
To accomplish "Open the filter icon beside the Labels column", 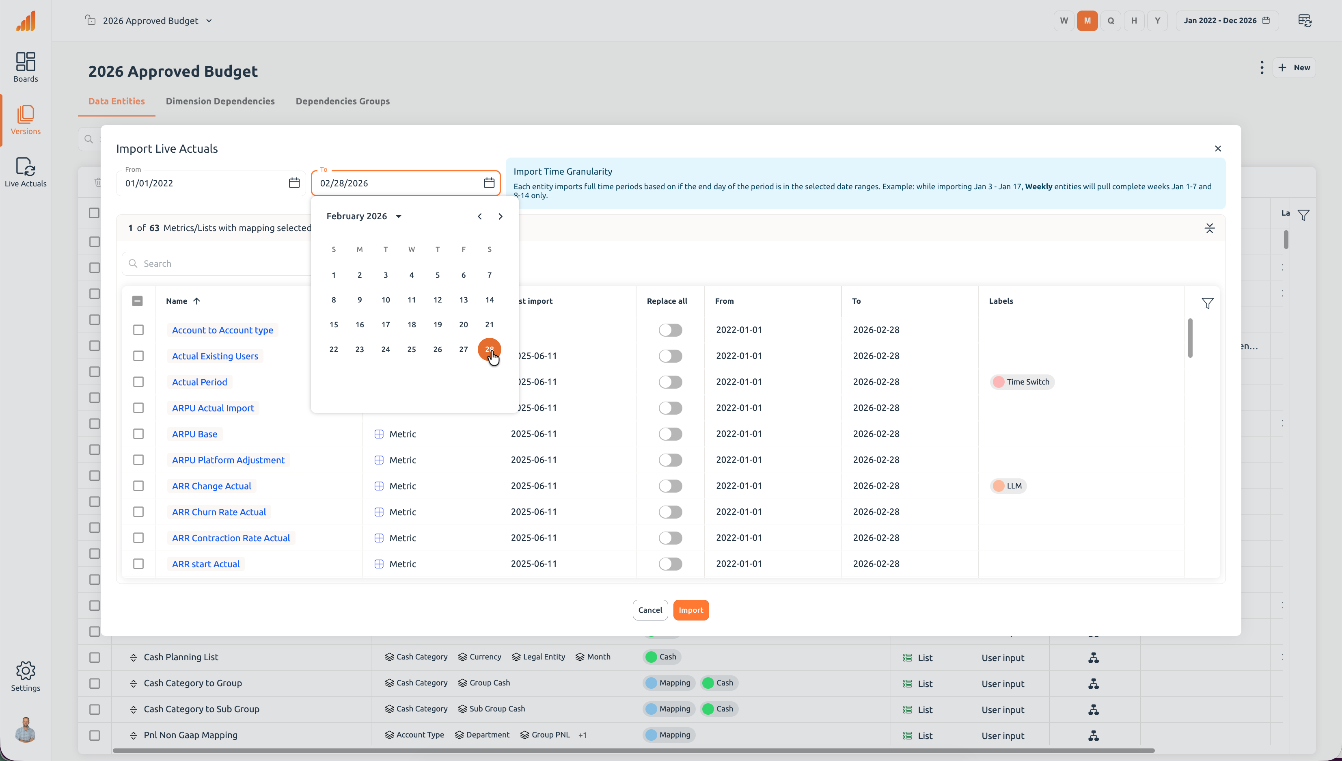I will tap(1208, 303).
